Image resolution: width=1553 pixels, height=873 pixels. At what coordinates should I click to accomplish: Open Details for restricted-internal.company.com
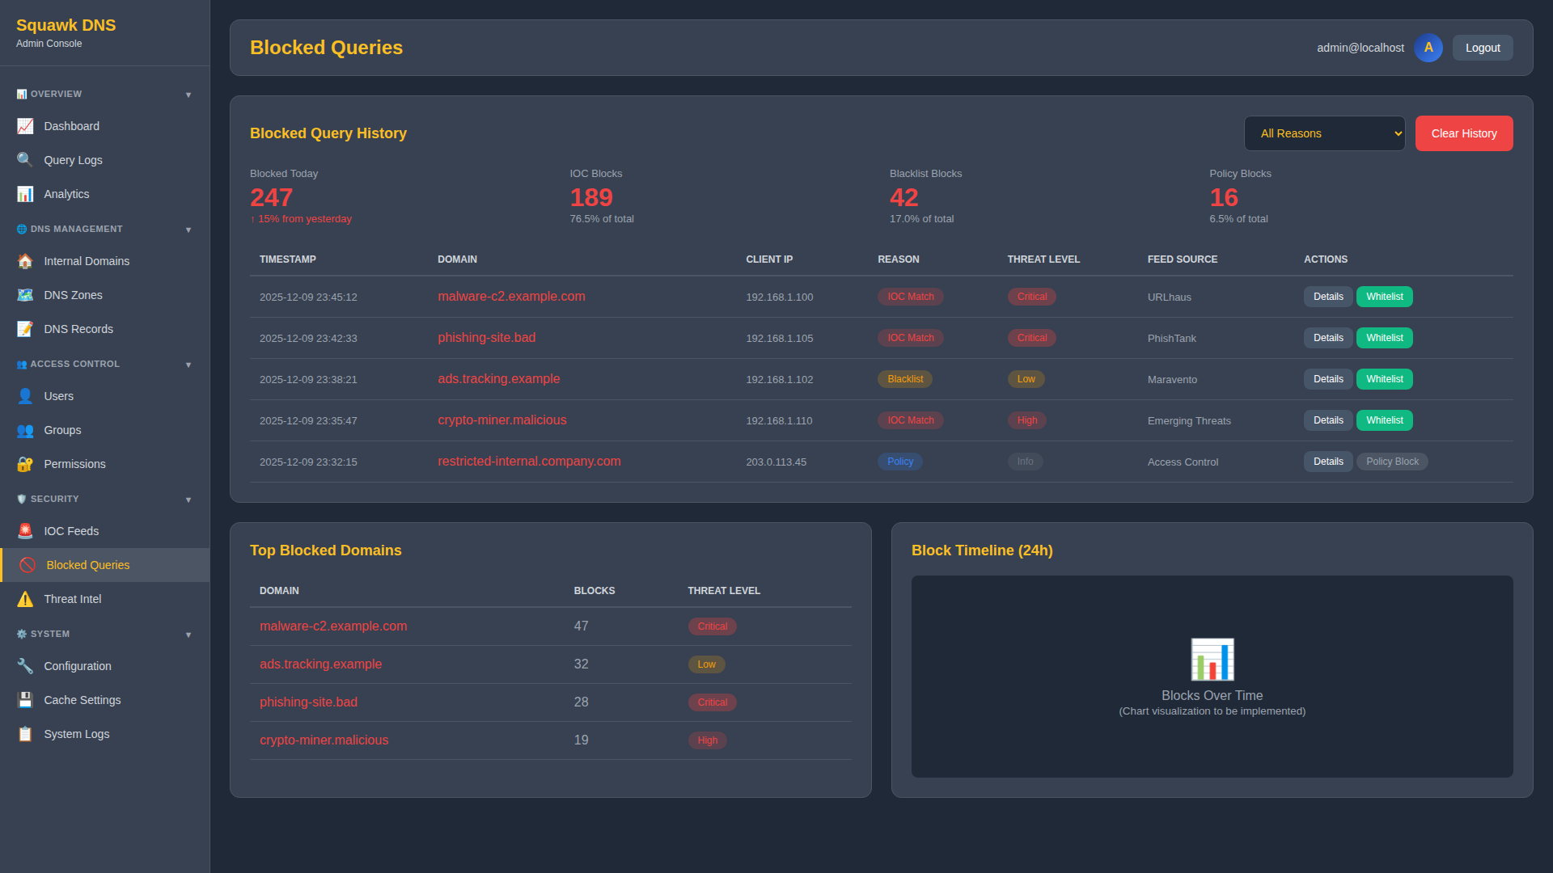pos(1328,462)
